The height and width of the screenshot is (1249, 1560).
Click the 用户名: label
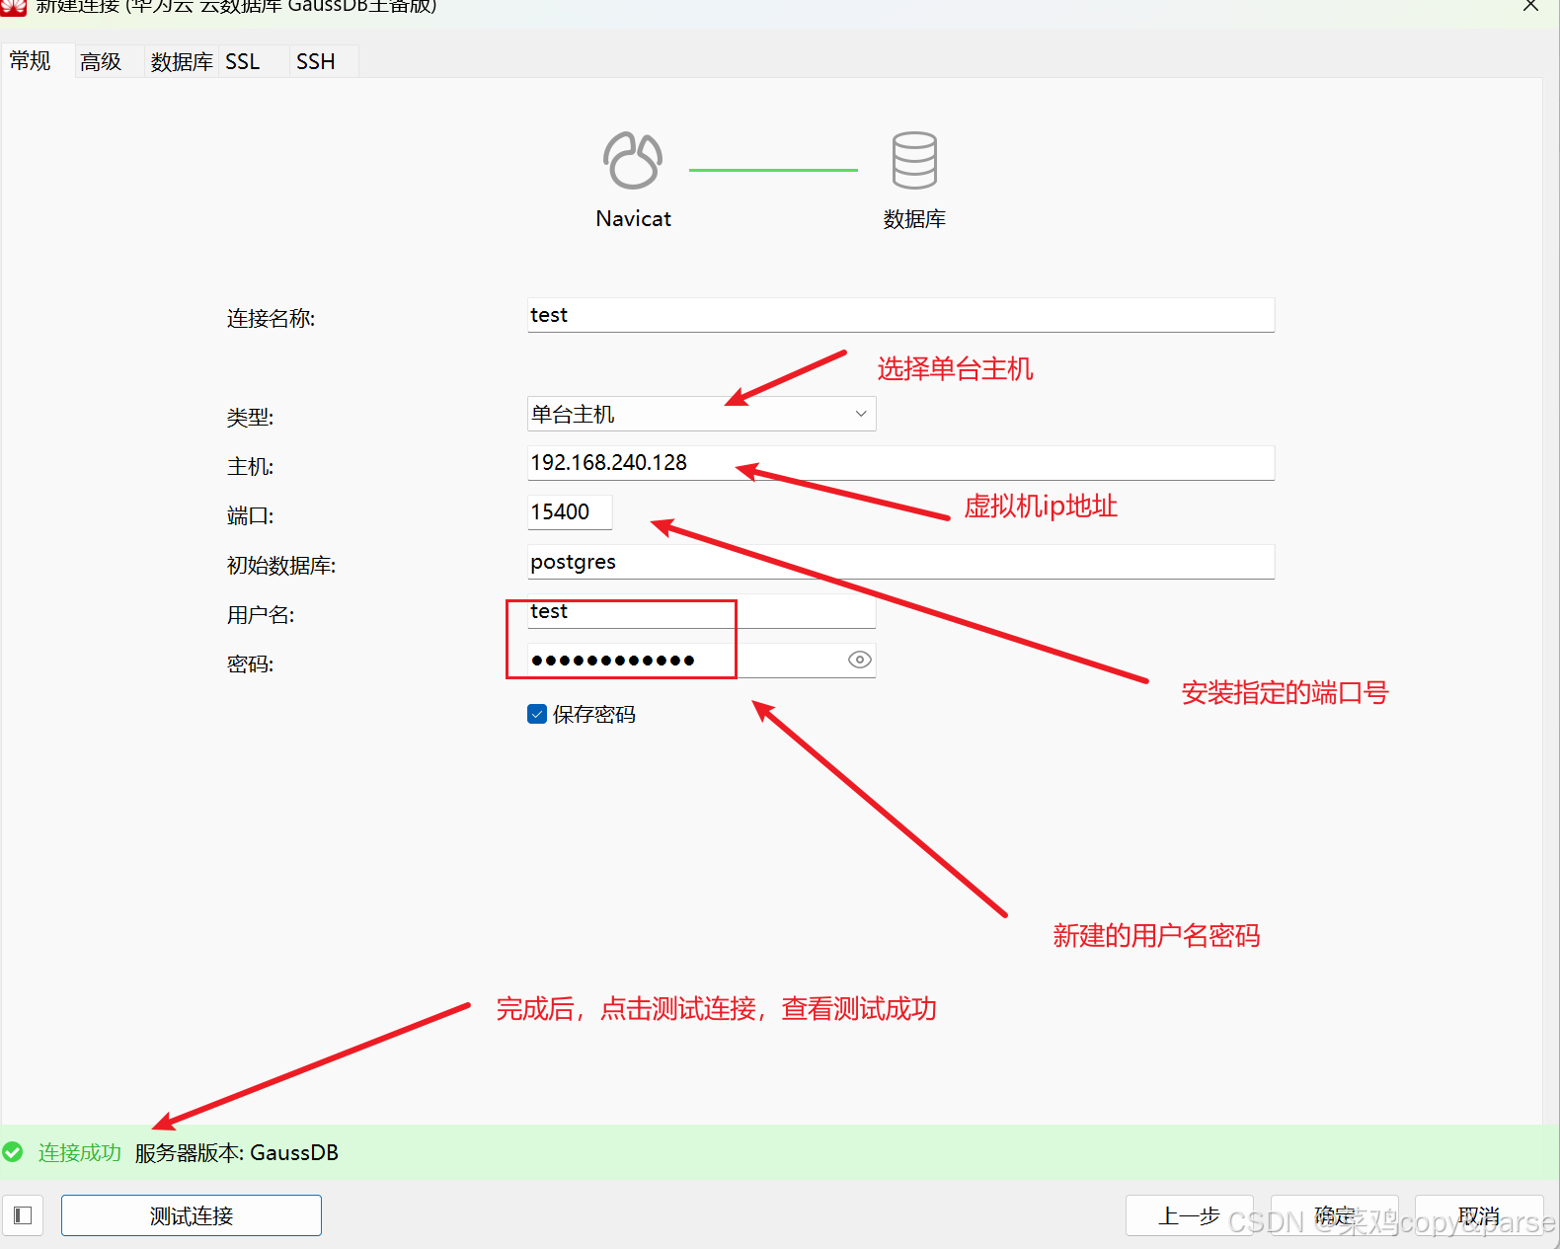(261, 614)
